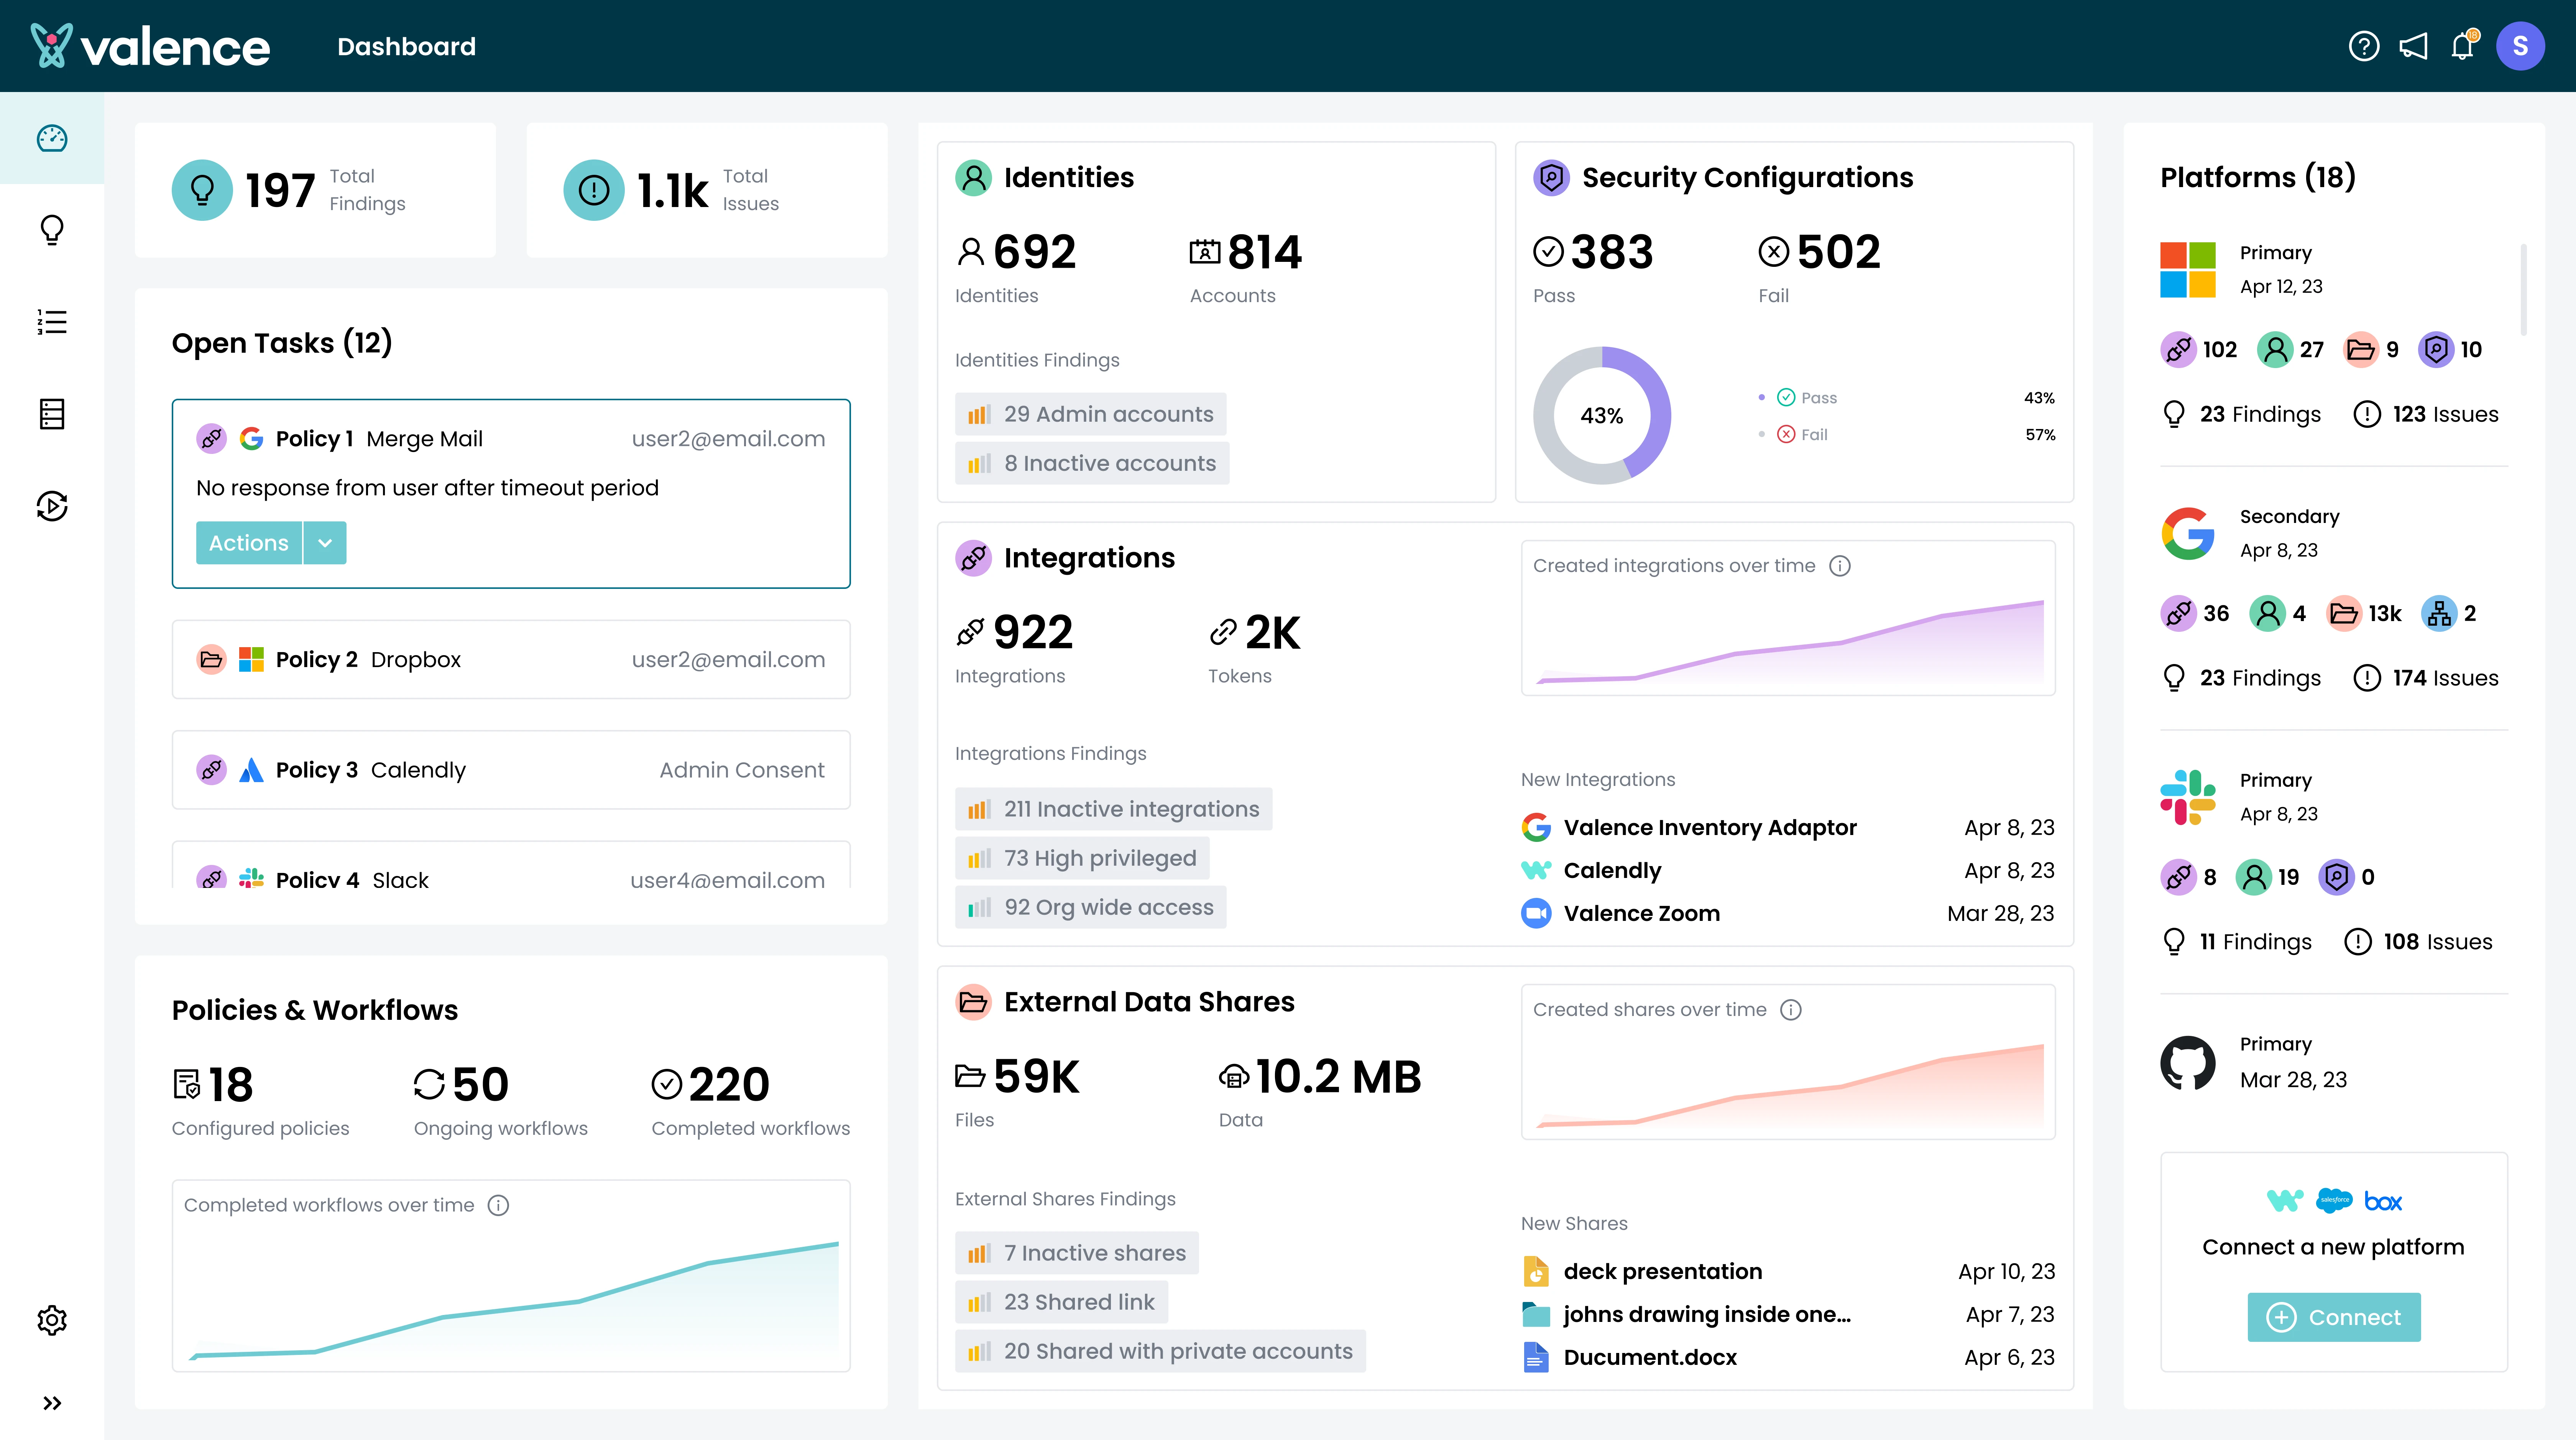Open the notifications bell

[2462, 46]
